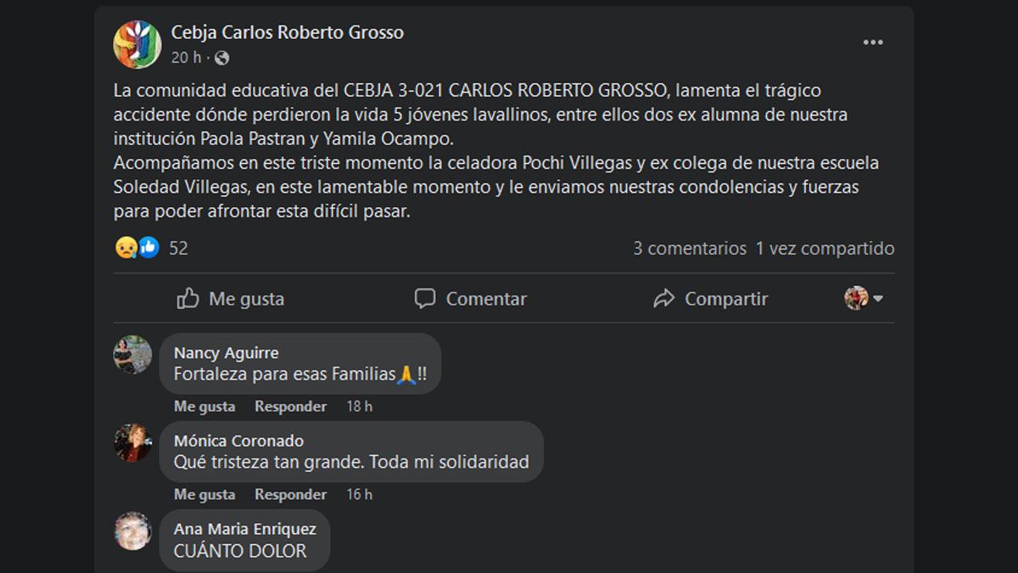Image resolution: width=1018 pixels, height=573 pixels.
Task: Expand the comment-as profile selector dropdown
Action: (x=864, y=298)
